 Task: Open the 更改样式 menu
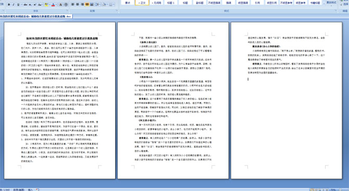(331, 3)
